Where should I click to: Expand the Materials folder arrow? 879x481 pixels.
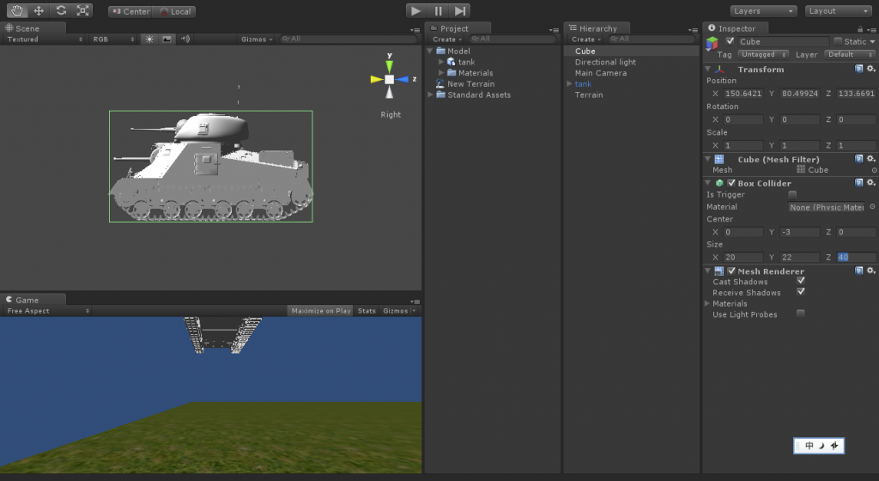coord(441,73)
